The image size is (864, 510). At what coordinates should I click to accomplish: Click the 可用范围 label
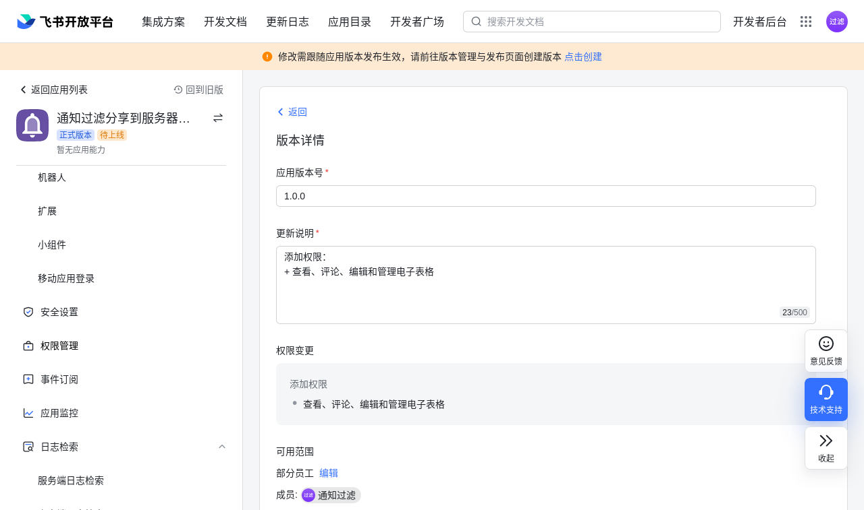pos(295,451)
